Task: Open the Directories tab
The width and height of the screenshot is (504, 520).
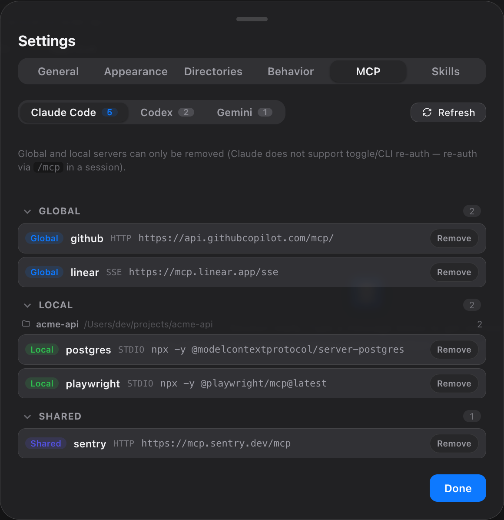Action: [213, 71]
